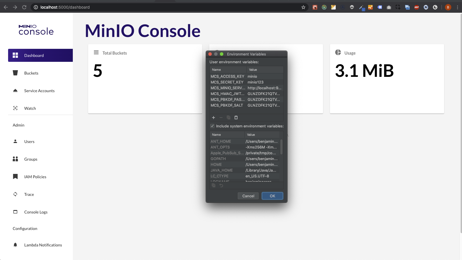Viewport: 462px width, 260px height.
Task: Select the MCS_PBKDF_SALT row
Action: (246, 105)
